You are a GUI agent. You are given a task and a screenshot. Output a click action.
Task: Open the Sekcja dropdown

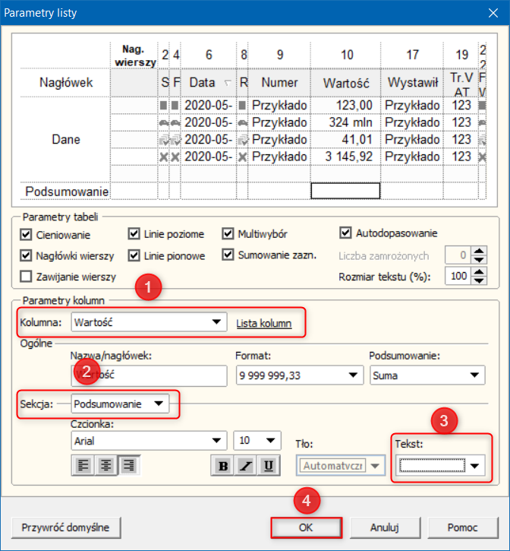[120, 404]
